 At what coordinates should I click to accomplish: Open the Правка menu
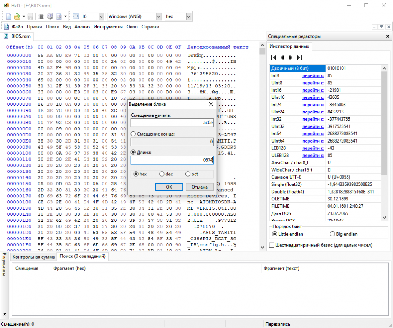coord(34,27)
